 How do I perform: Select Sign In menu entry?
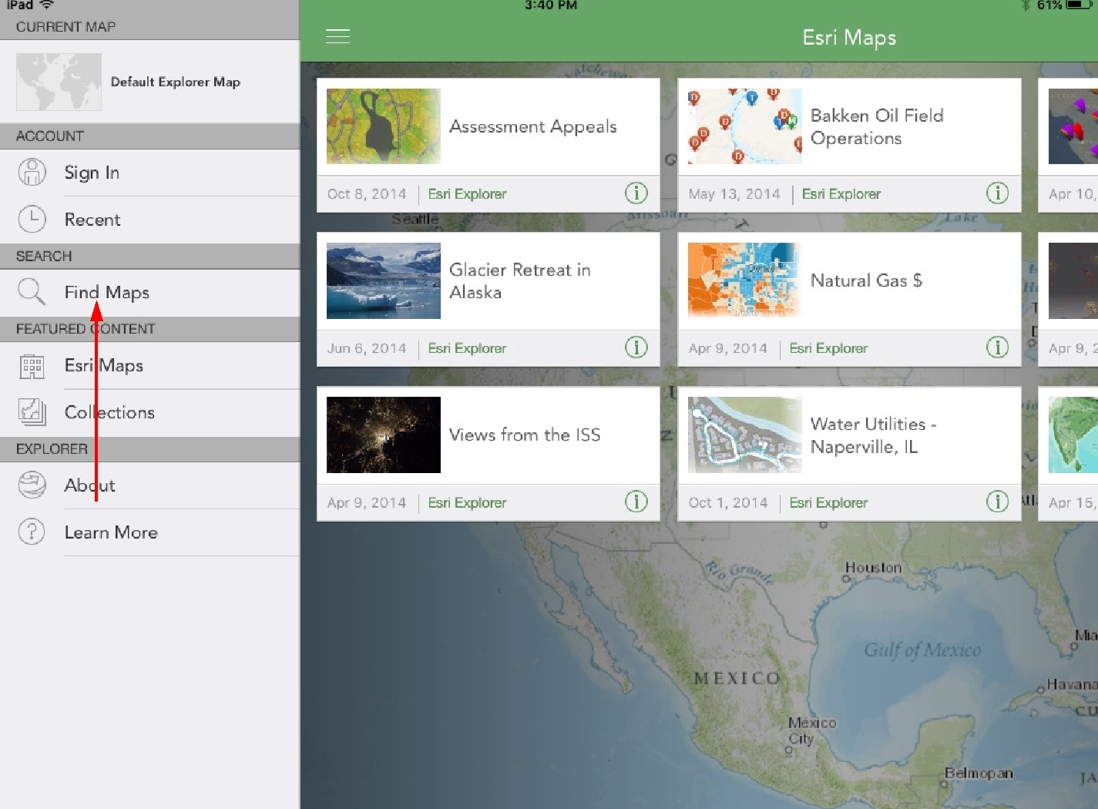[150, 173]
